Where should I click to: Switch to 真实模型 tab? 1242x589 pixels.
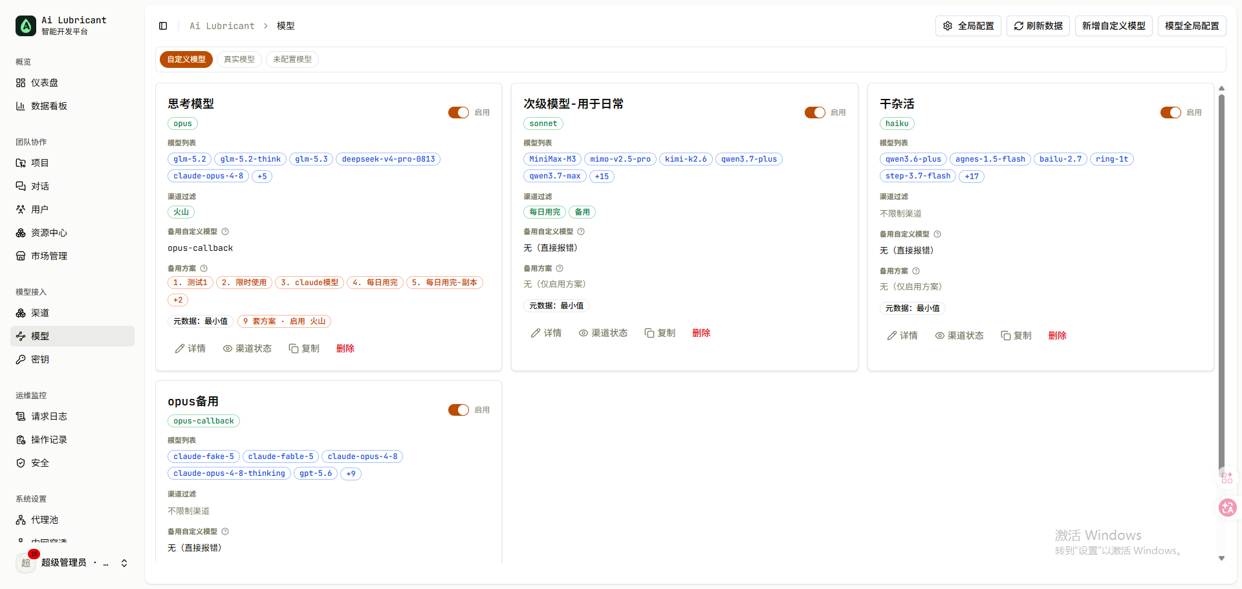coord(239,59)
